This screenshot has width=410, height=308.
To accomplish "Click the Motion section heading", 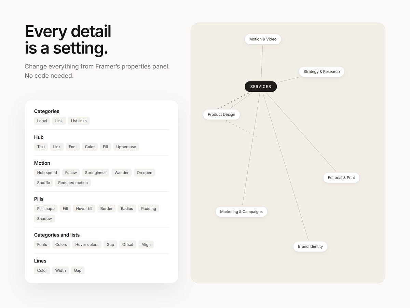I will click(x=42, y=163).
